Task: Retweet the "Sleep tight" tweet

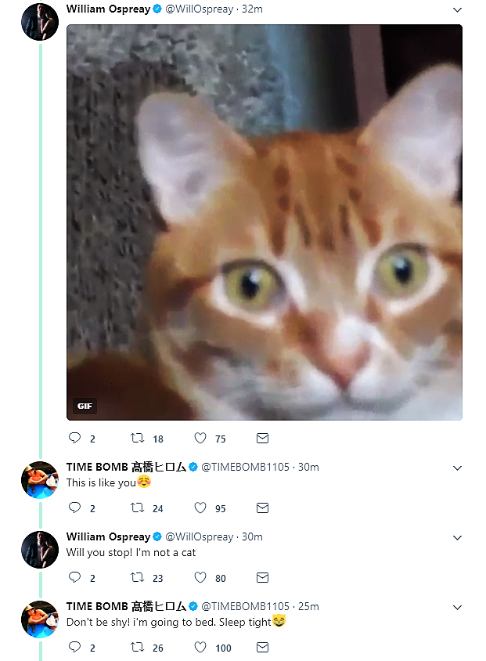Action: [138, 647]
